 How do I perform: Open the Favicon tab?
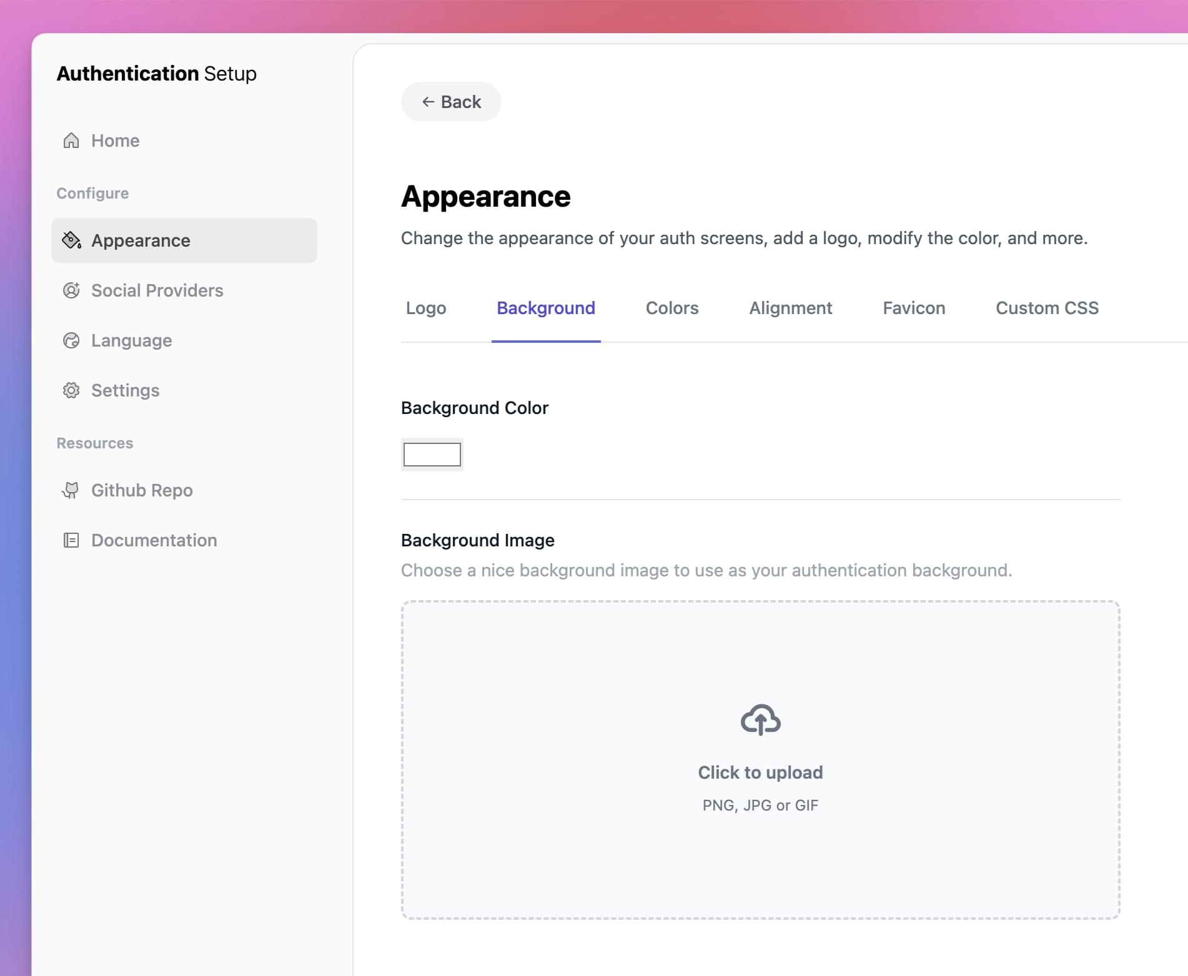(913, 308)
